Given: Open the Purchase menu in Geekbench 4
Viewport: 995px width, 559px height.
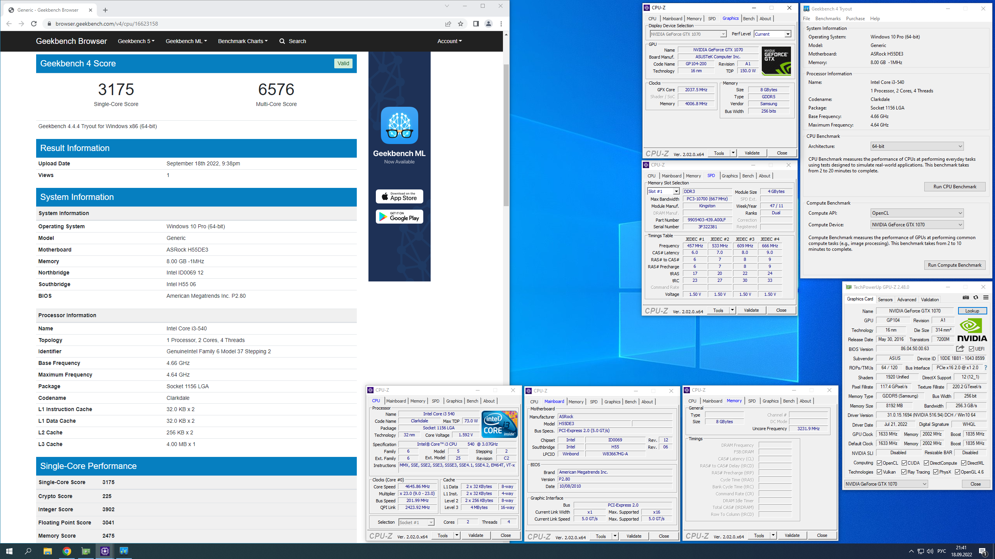Looking at the screenshot, I should (x=855, y=19).
